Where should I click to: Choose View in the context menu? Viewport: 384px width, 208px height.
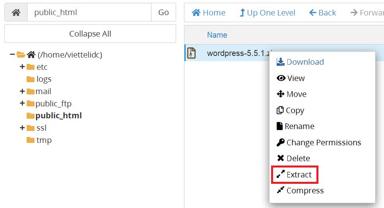(291, 78)
